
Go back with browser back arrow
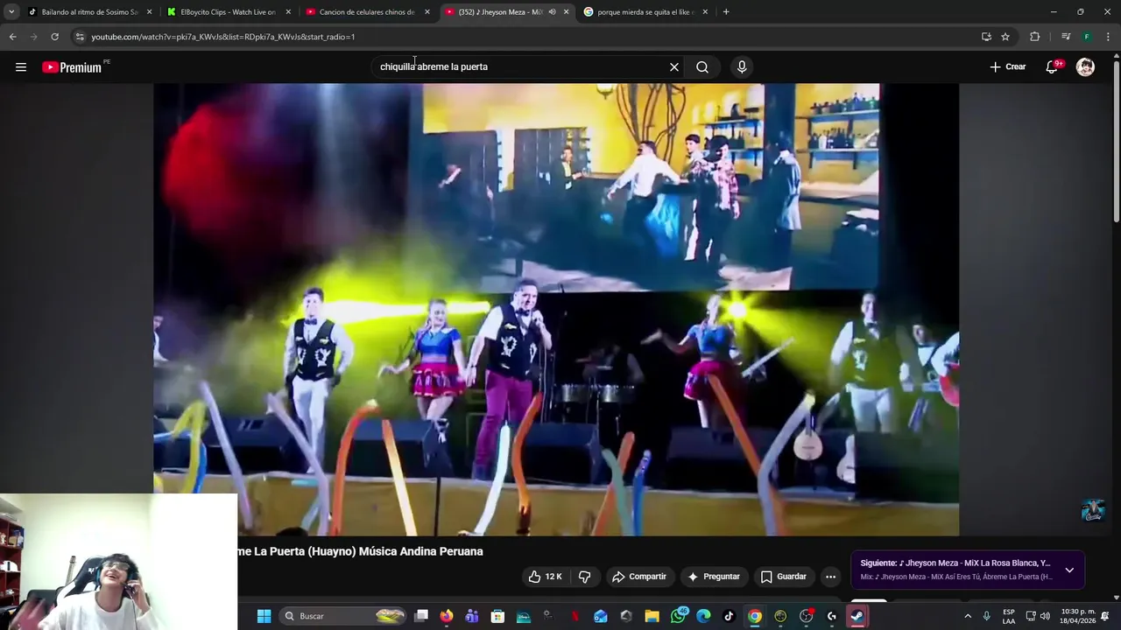[x=12, y=37]
